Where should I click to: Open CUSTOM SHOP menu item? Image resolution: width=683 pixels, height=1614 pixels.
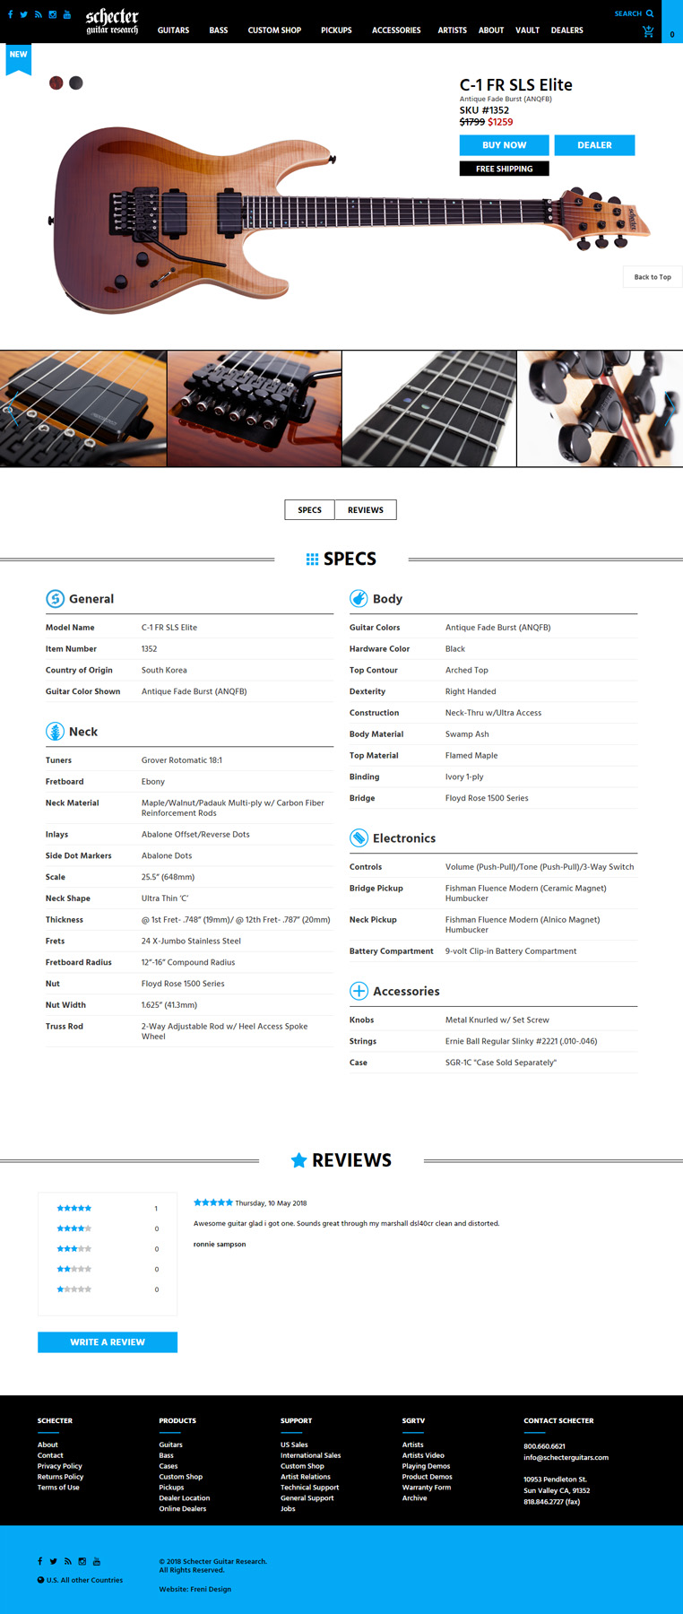(x=274, y=30)
